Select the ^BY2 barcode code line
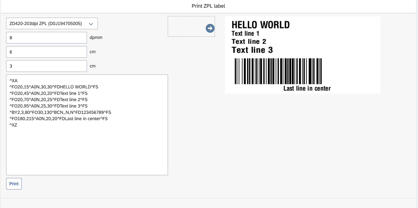 tap(60, 112)
